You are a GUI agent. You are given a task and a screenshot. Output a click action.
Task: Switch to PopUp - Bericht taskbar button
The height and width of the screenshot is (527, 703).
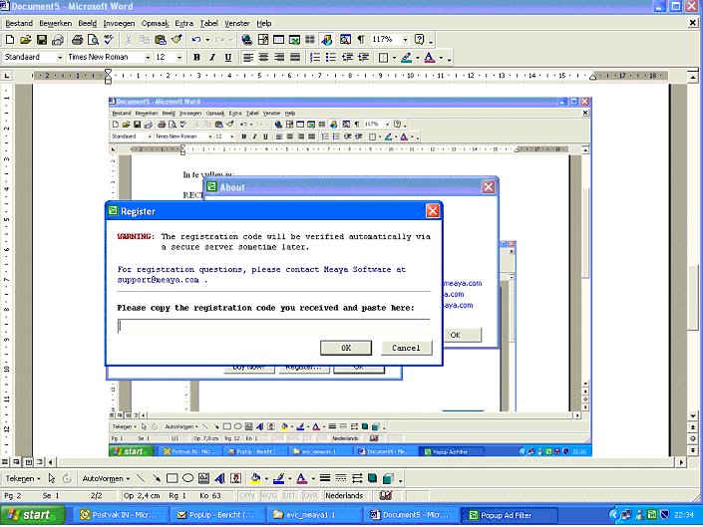pos(218,515)
